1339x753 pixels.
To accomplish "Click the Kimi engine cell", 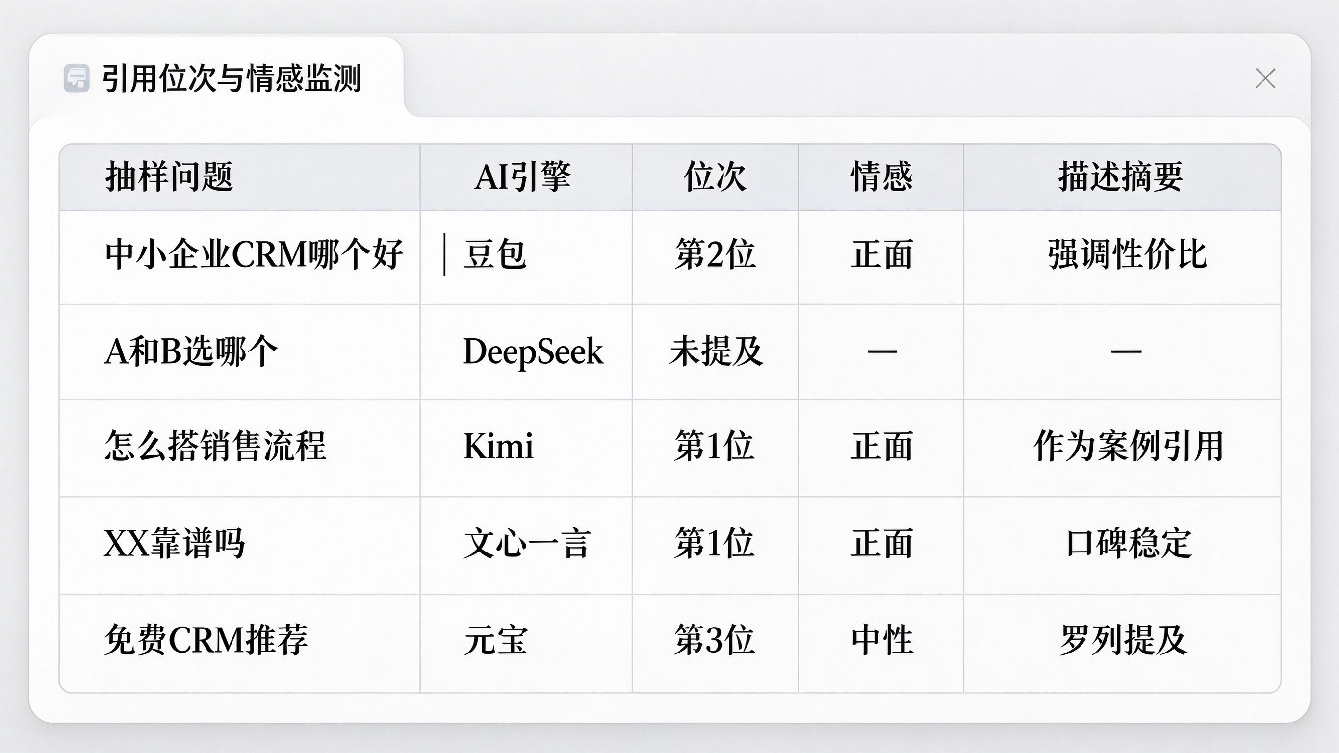I will [x=526, y=448].
